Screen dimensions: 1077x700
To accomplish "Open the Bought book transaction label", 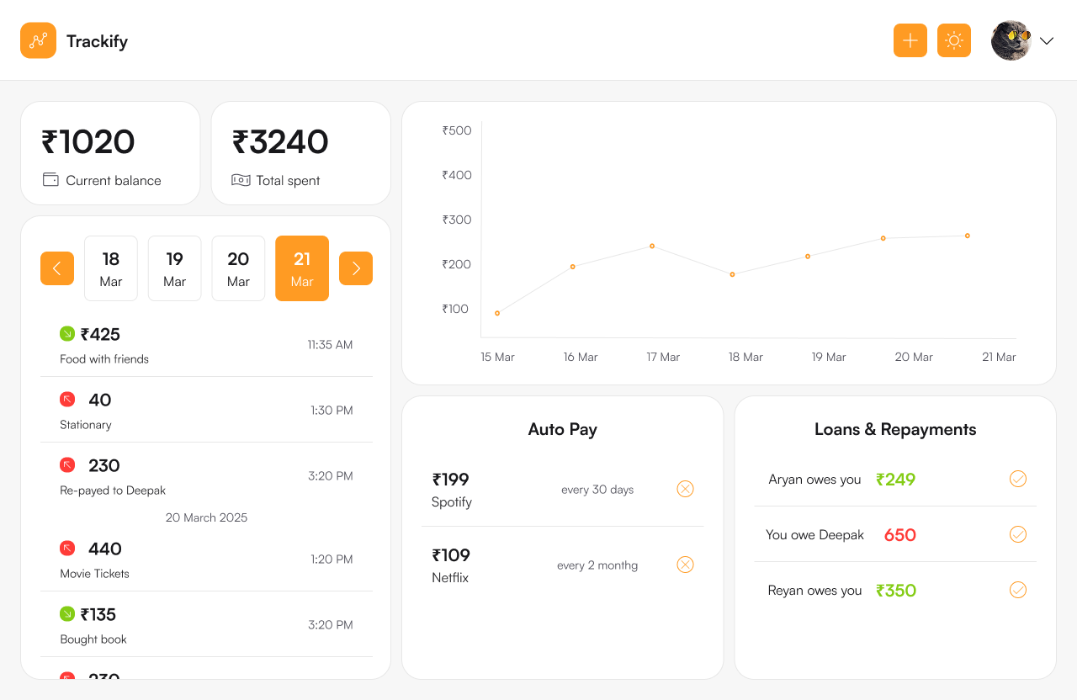I will click(93, 639).
